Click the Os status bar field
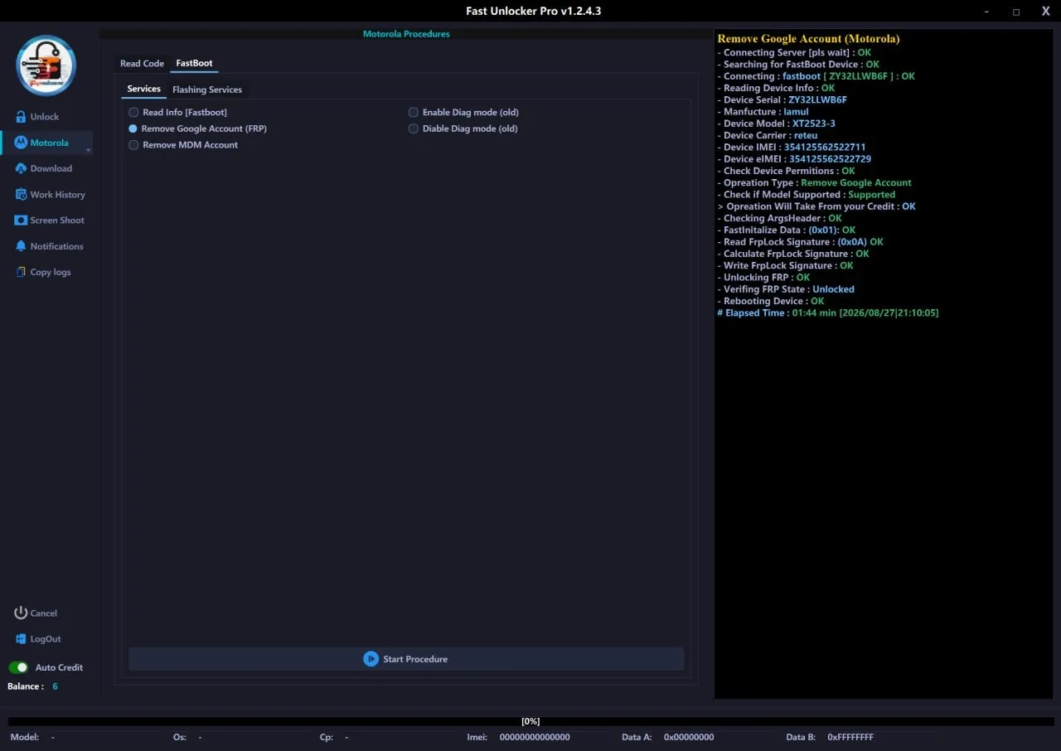This screenshot has width=1061, height=751. click(x=187, y=737)
